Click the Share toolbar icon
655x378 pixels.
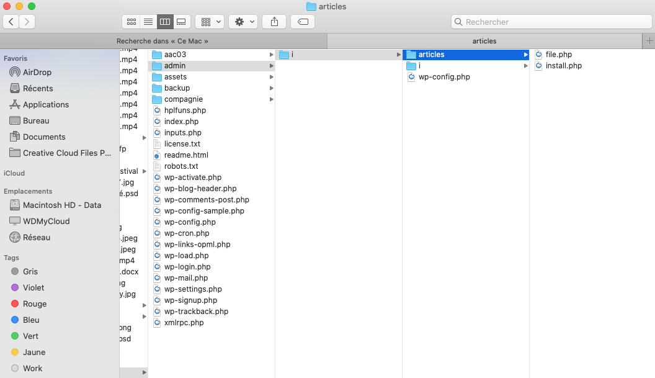[x=274, y=22]
